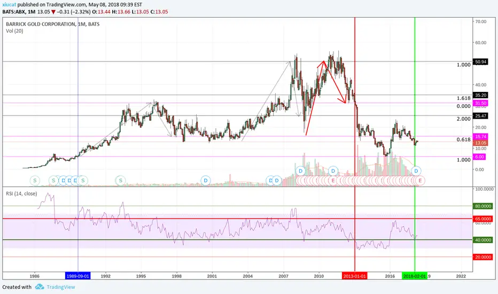
Task: Select the green 2018-02-01 date label
Action: 415,276
